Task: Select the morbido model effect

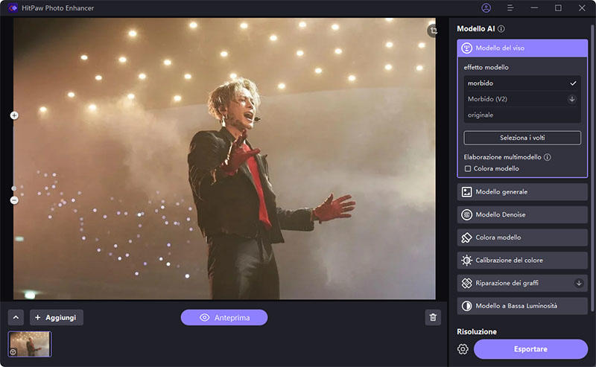Action: (x=521, y=83)
